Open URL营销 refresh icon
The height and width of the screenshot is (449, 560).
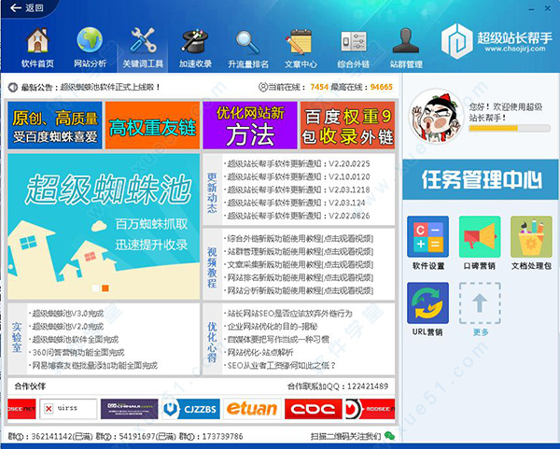(427, 302)
